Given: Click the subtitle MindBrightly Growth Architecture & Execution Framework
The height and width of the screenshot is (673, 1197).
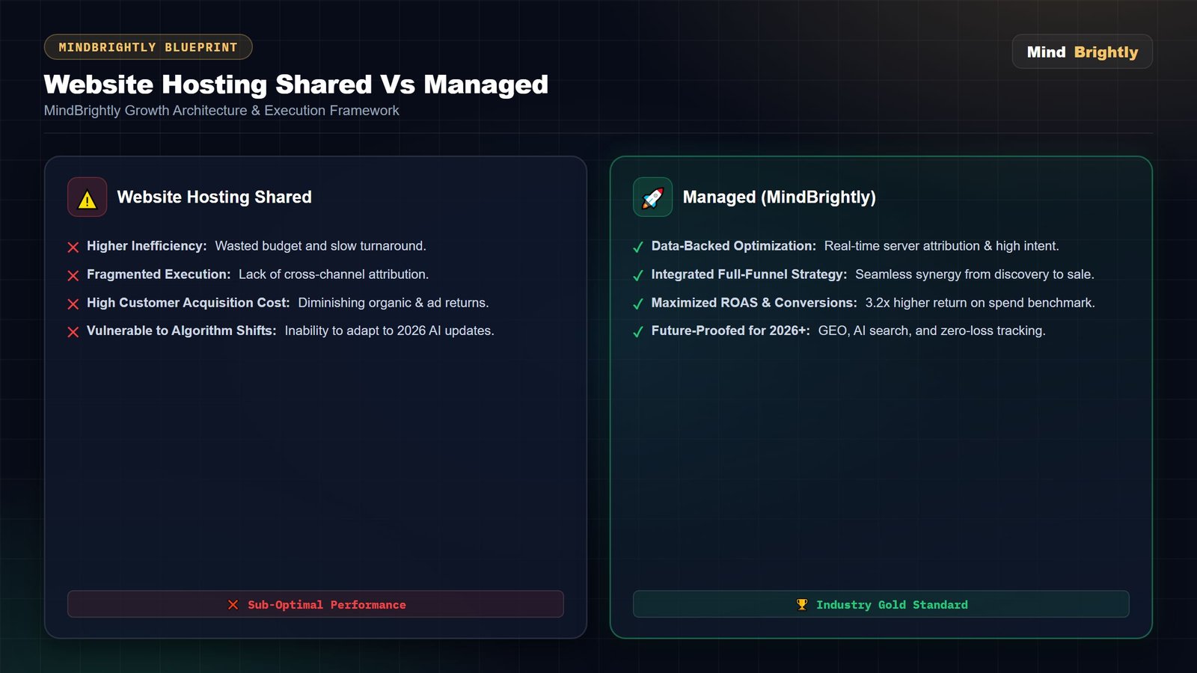Looking at the screenshot, I should pos(221,111).
